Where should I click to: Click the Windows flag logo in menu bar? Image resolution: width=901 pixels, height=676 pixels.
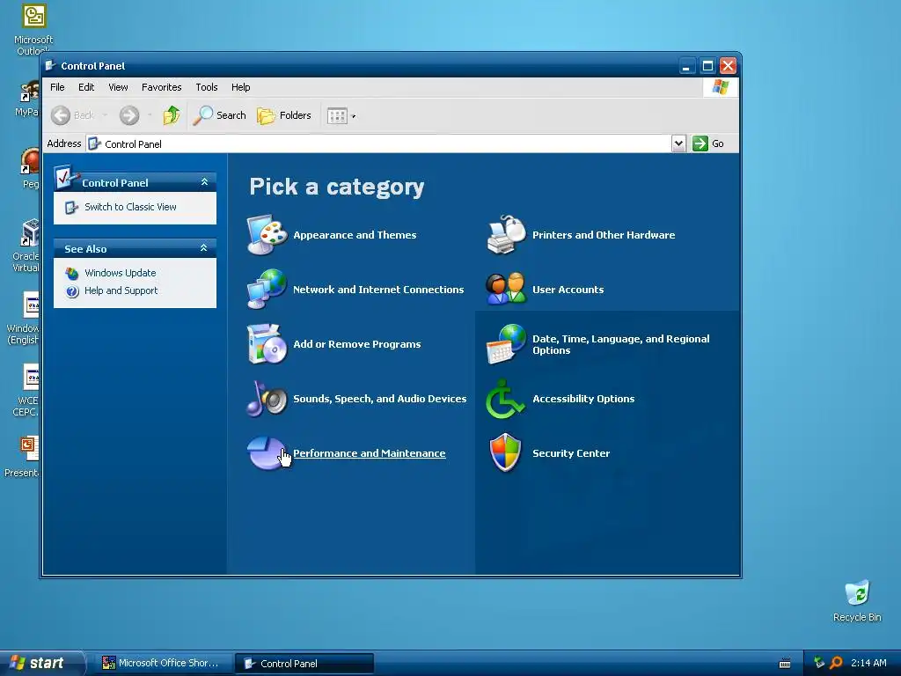pyautogui.click(x=721, y=87)
